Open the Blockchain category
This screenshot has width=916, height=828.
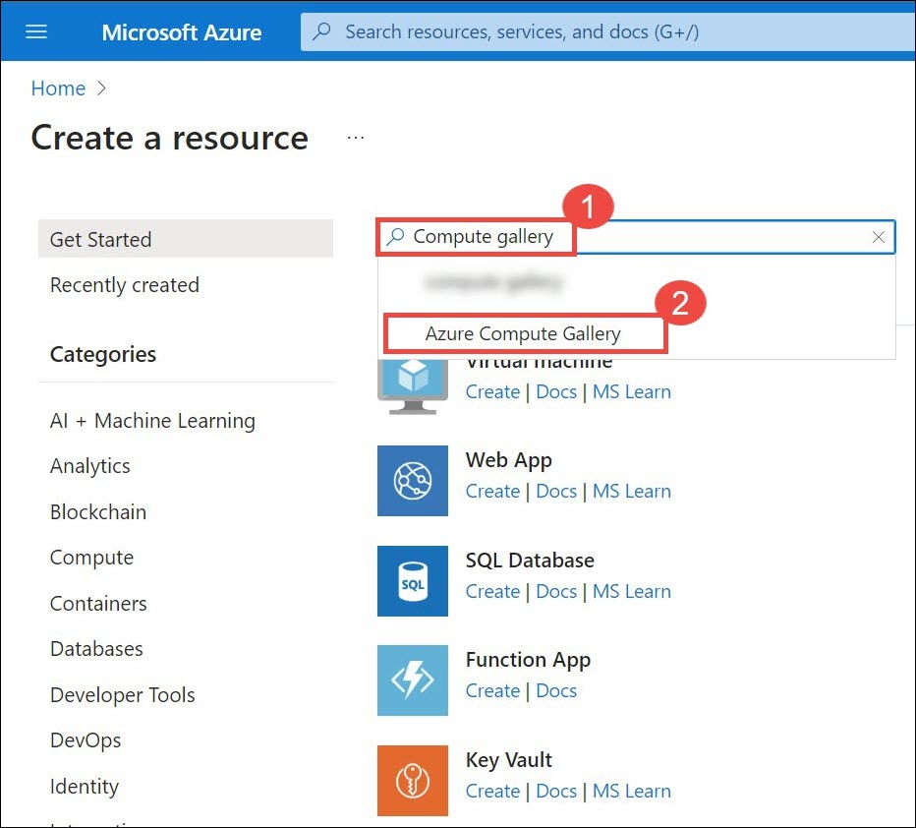98,512
